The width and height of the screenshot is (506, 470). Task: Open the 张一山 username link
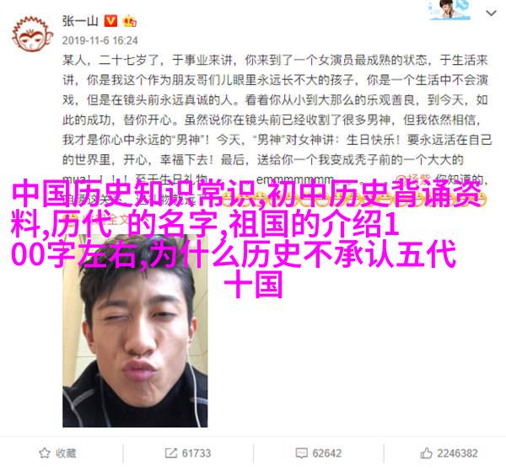pos(80,21)
